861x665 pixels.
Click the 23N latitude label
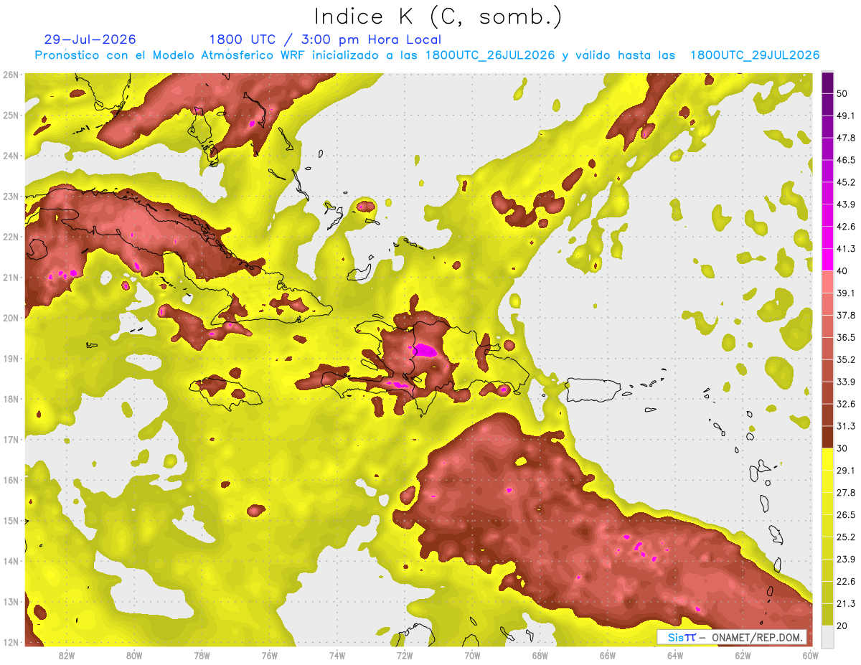coord(10,197)
